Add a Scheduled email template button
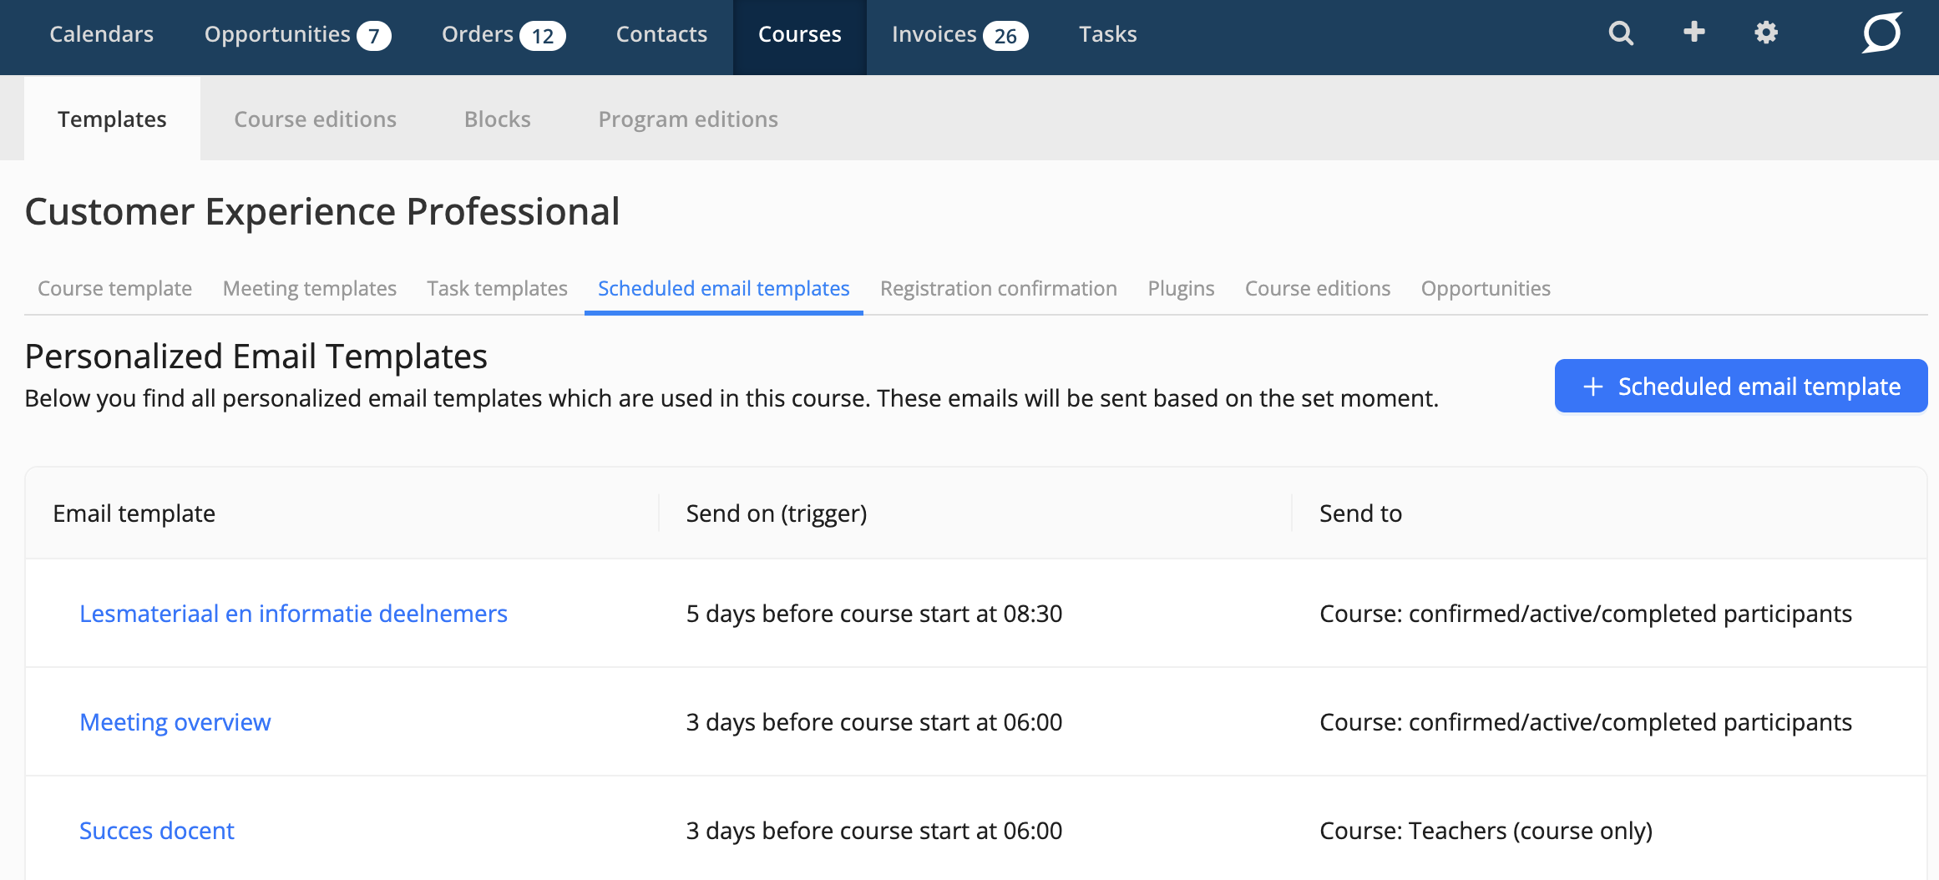Image resolution: width=1939 pixels, height=880 pixels. coord(1741,386)
